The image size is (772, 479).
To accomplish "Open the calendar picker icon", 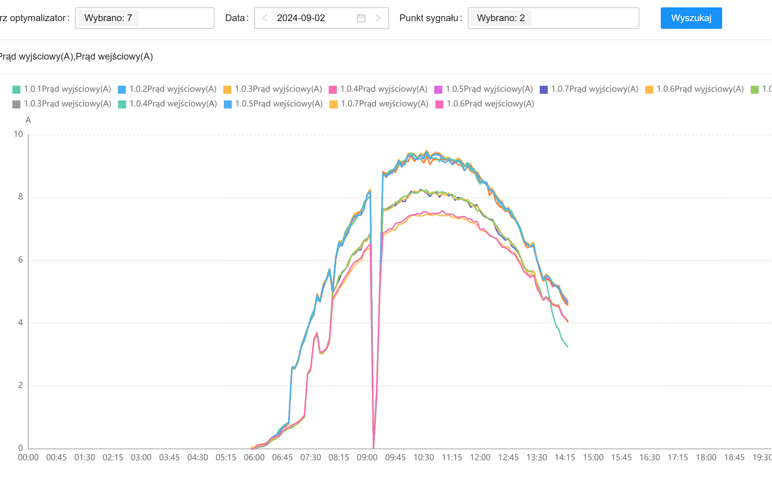I will (x=361, y=18).
